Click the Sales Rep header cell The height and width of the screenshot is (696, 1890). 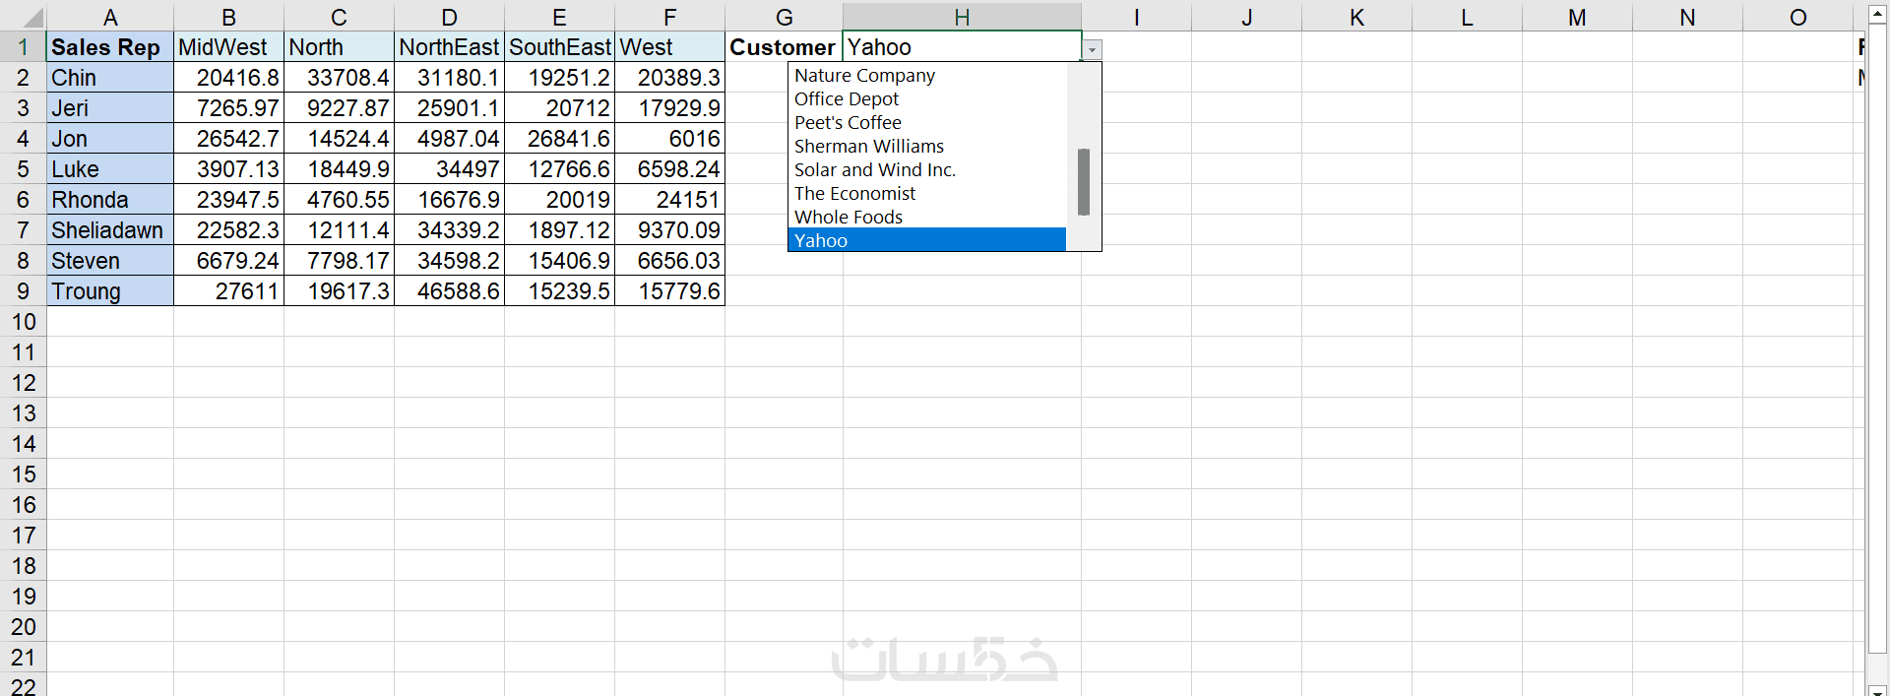click(110, 47)
